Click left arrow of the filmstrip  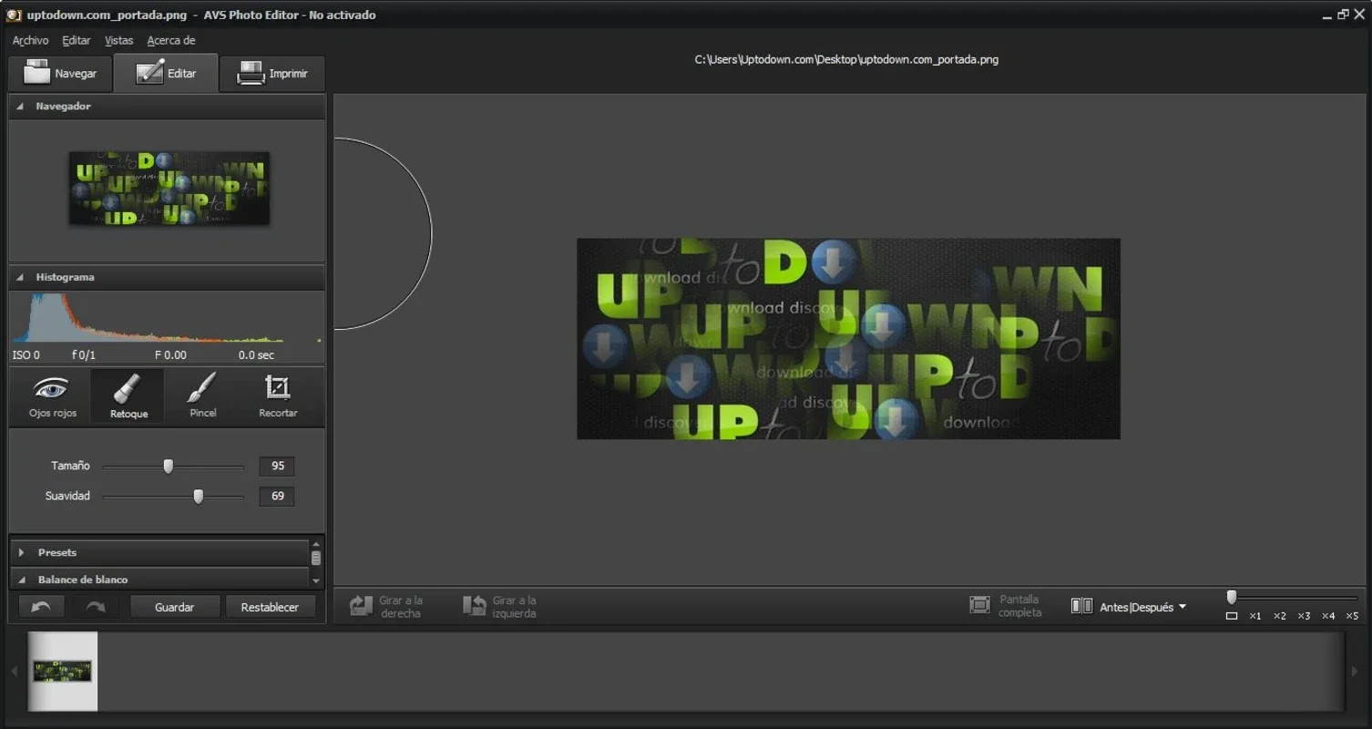point(14,672)
